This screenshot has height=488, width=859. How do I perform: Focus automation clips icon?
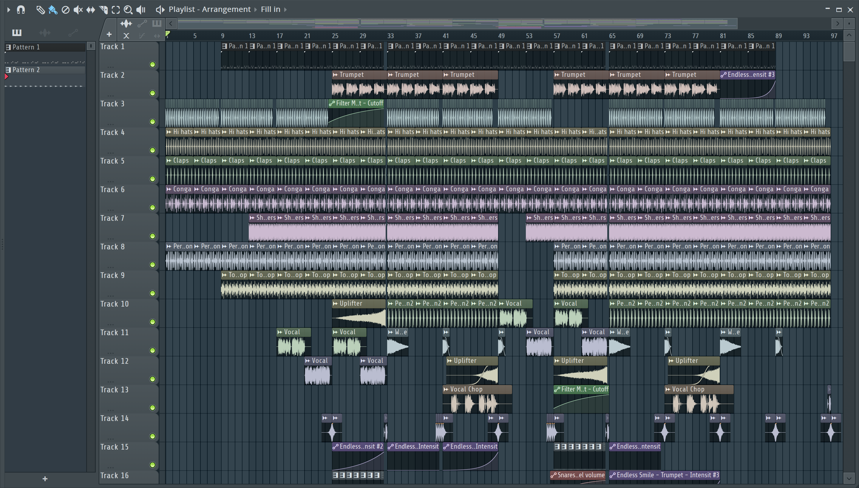[x=142, y=24]
